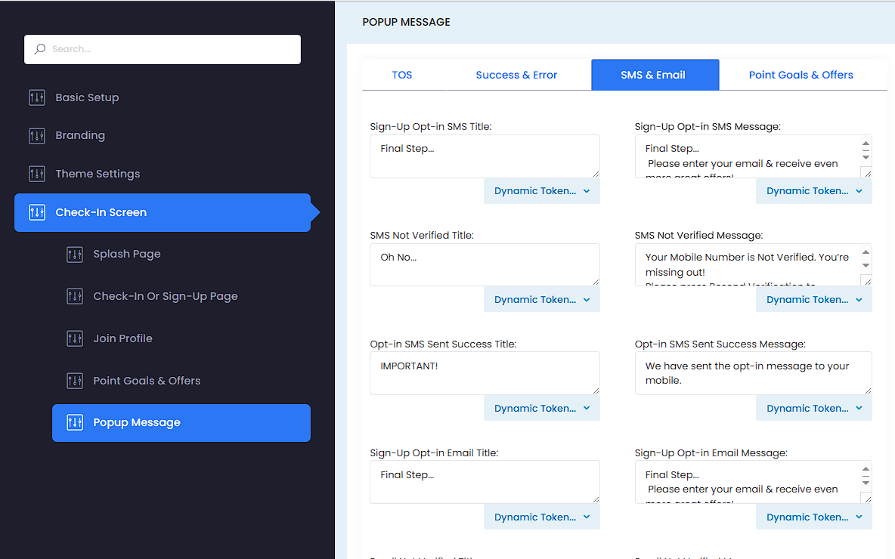Click the search magnifier icon
This screenshot has width=895, height=559.
coord(39,49)
